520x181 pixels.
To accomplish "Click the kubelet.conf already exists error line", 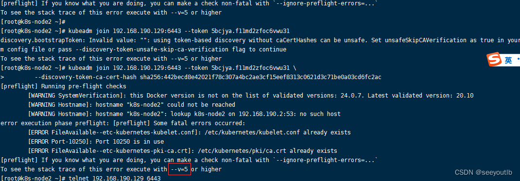I will 190,132.
